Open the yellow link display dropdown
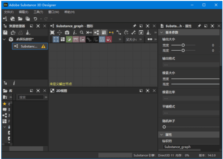 (x=111, y=33)
